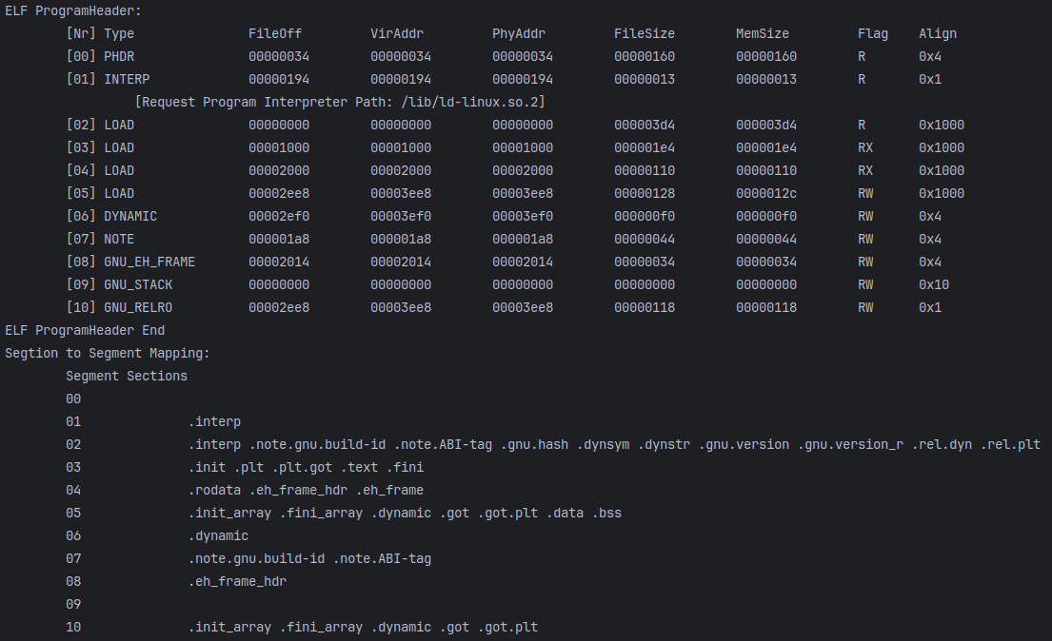Select the PhyAddr column header

point(519,33)
